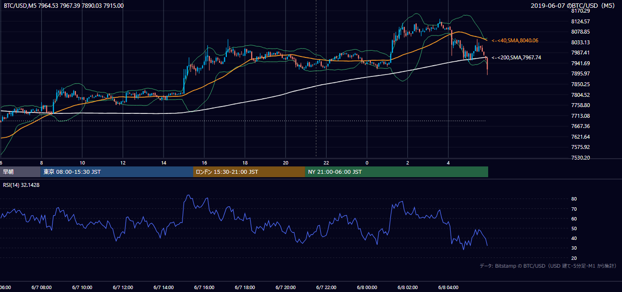The image size is (622, 292).
Task: Click the 8078.85 price axis value
Action: (x=580, y=32)
